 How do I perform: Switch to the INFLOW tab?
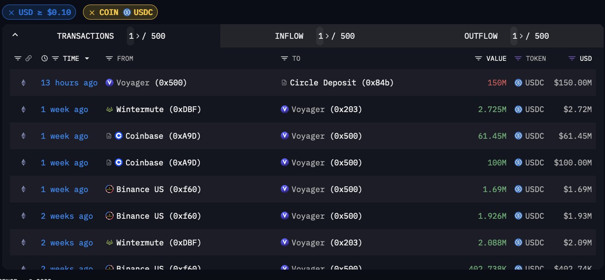pos(289,36)
